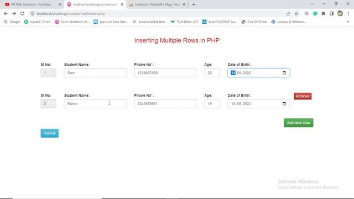354x199 pixels.
Task: Open the Chrome profile avatar
Action: coord(340,13)
